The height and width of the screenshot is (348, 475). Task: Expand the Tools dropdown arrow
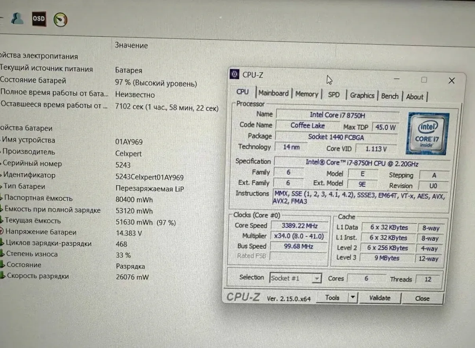pyautogui.click(x=353, y=297)
